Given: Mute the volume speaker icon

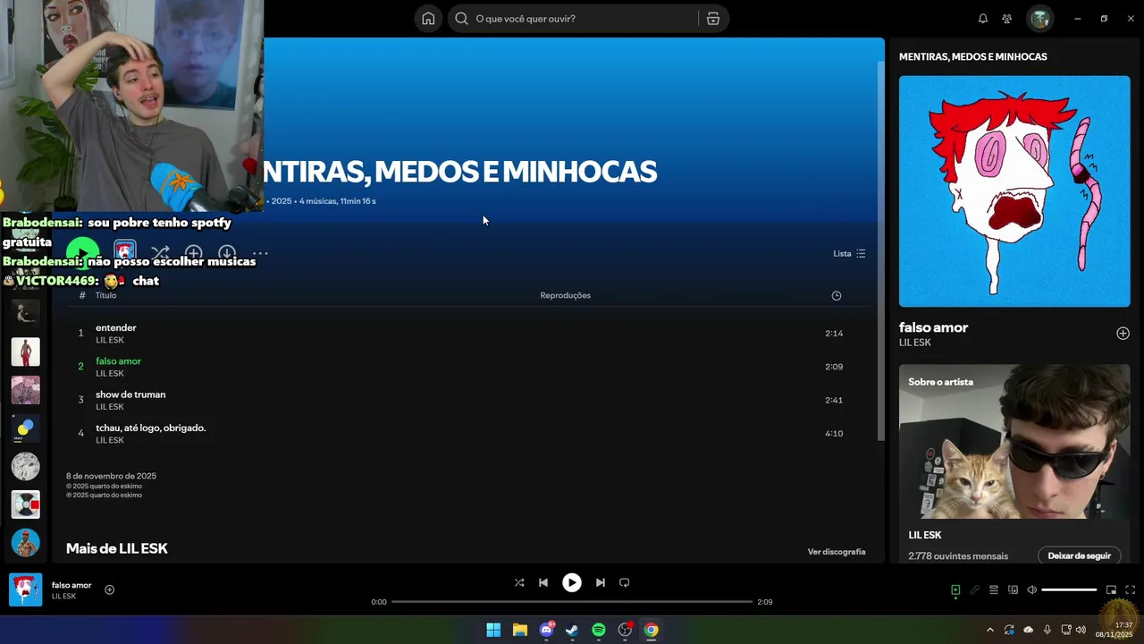Looking at the screenshot, I should point(1031,590).
